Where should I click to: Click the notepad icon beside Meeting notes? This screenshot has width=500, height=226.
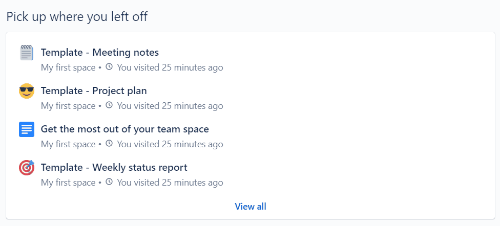click(x=27, y=53)
